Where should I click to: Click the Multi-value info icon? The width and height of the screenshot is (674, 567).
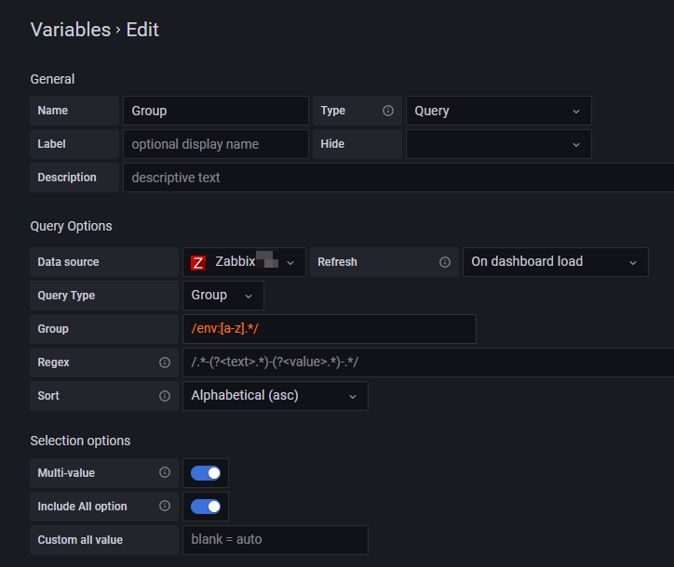coord(165,473)
